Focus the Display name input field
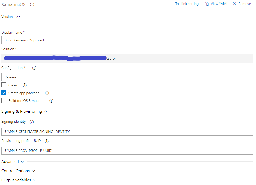The image size is (256, 185). click(x=127, y=40)
